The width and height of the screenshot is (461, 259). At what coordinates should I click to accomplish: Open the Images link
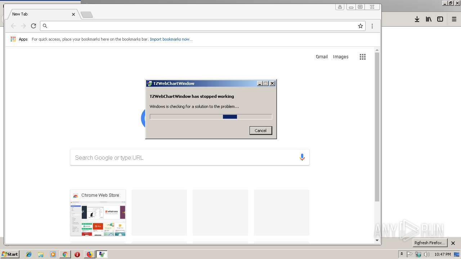(341, 57)
